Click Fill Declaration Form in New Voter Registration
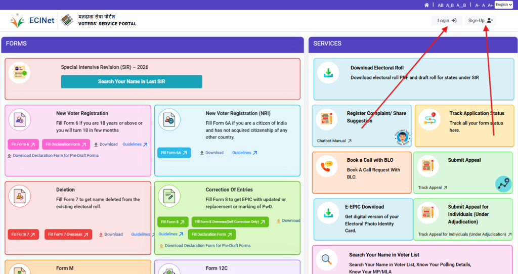The image size is (518, 274). [x=66, y=144]
